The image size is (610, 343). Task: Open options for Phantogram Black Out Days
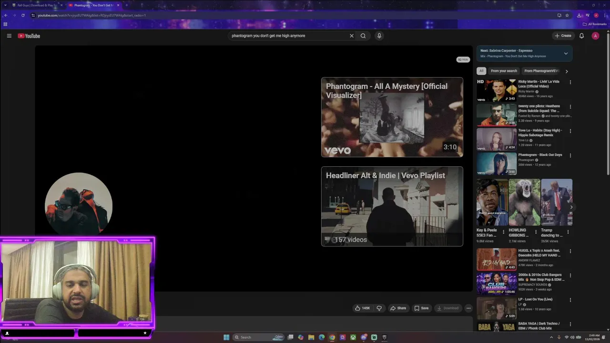point(570,155)
